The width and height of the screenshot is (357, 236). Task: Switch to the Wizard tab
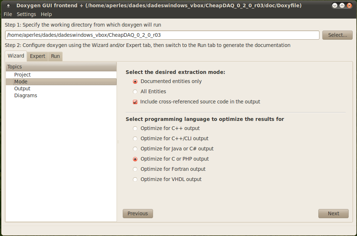tap(16, 56)
